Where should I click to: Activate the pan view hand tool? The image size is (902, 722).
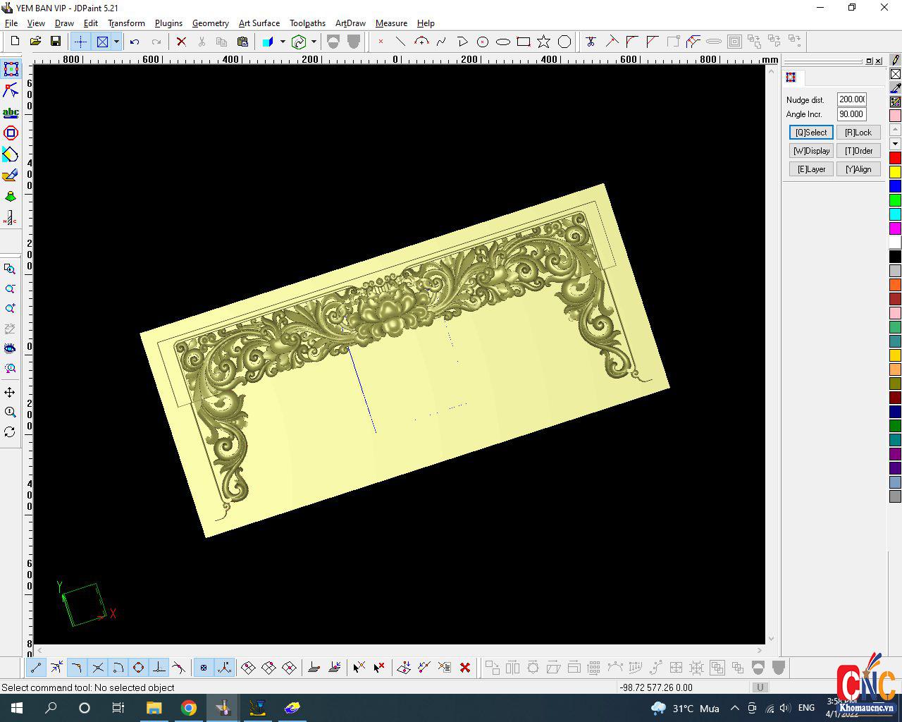10,392
